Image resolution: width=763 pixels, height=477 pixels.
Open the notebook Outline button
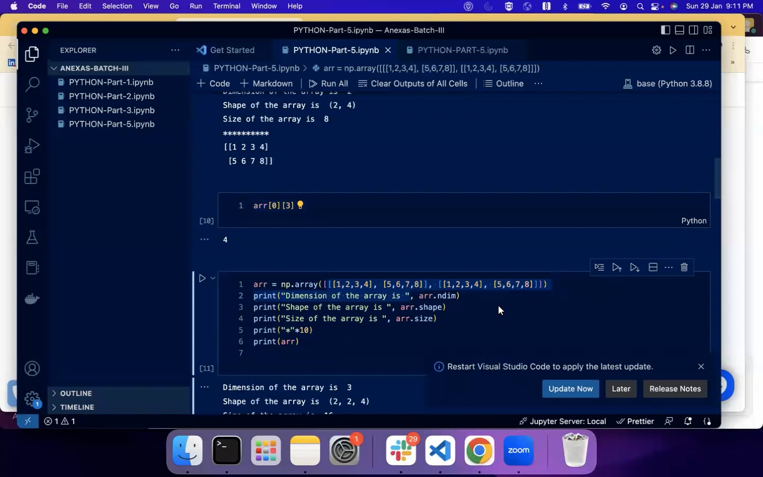[504, 84]
